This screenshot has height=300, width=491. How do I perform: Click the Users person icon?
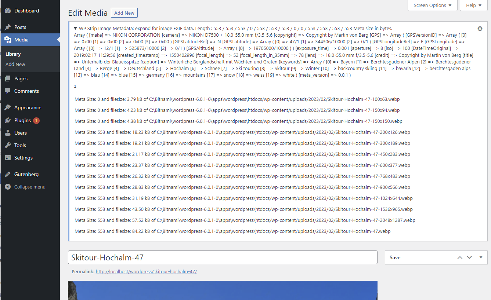click(x=8, y=133)
